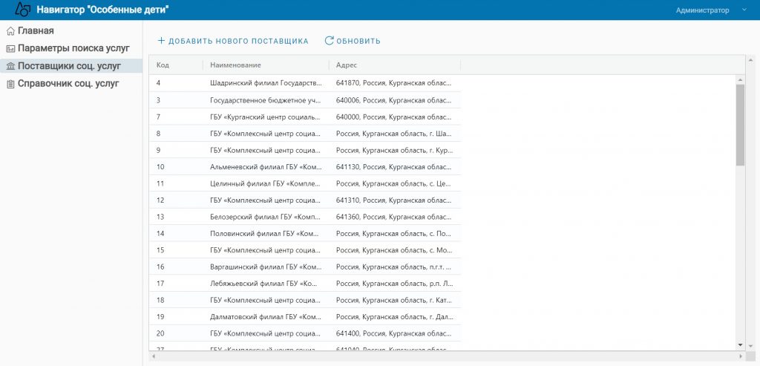This screenshot has width=760, height=366.
Task: Select row with Шадринский филиал
Action: [x=305, y=83]
